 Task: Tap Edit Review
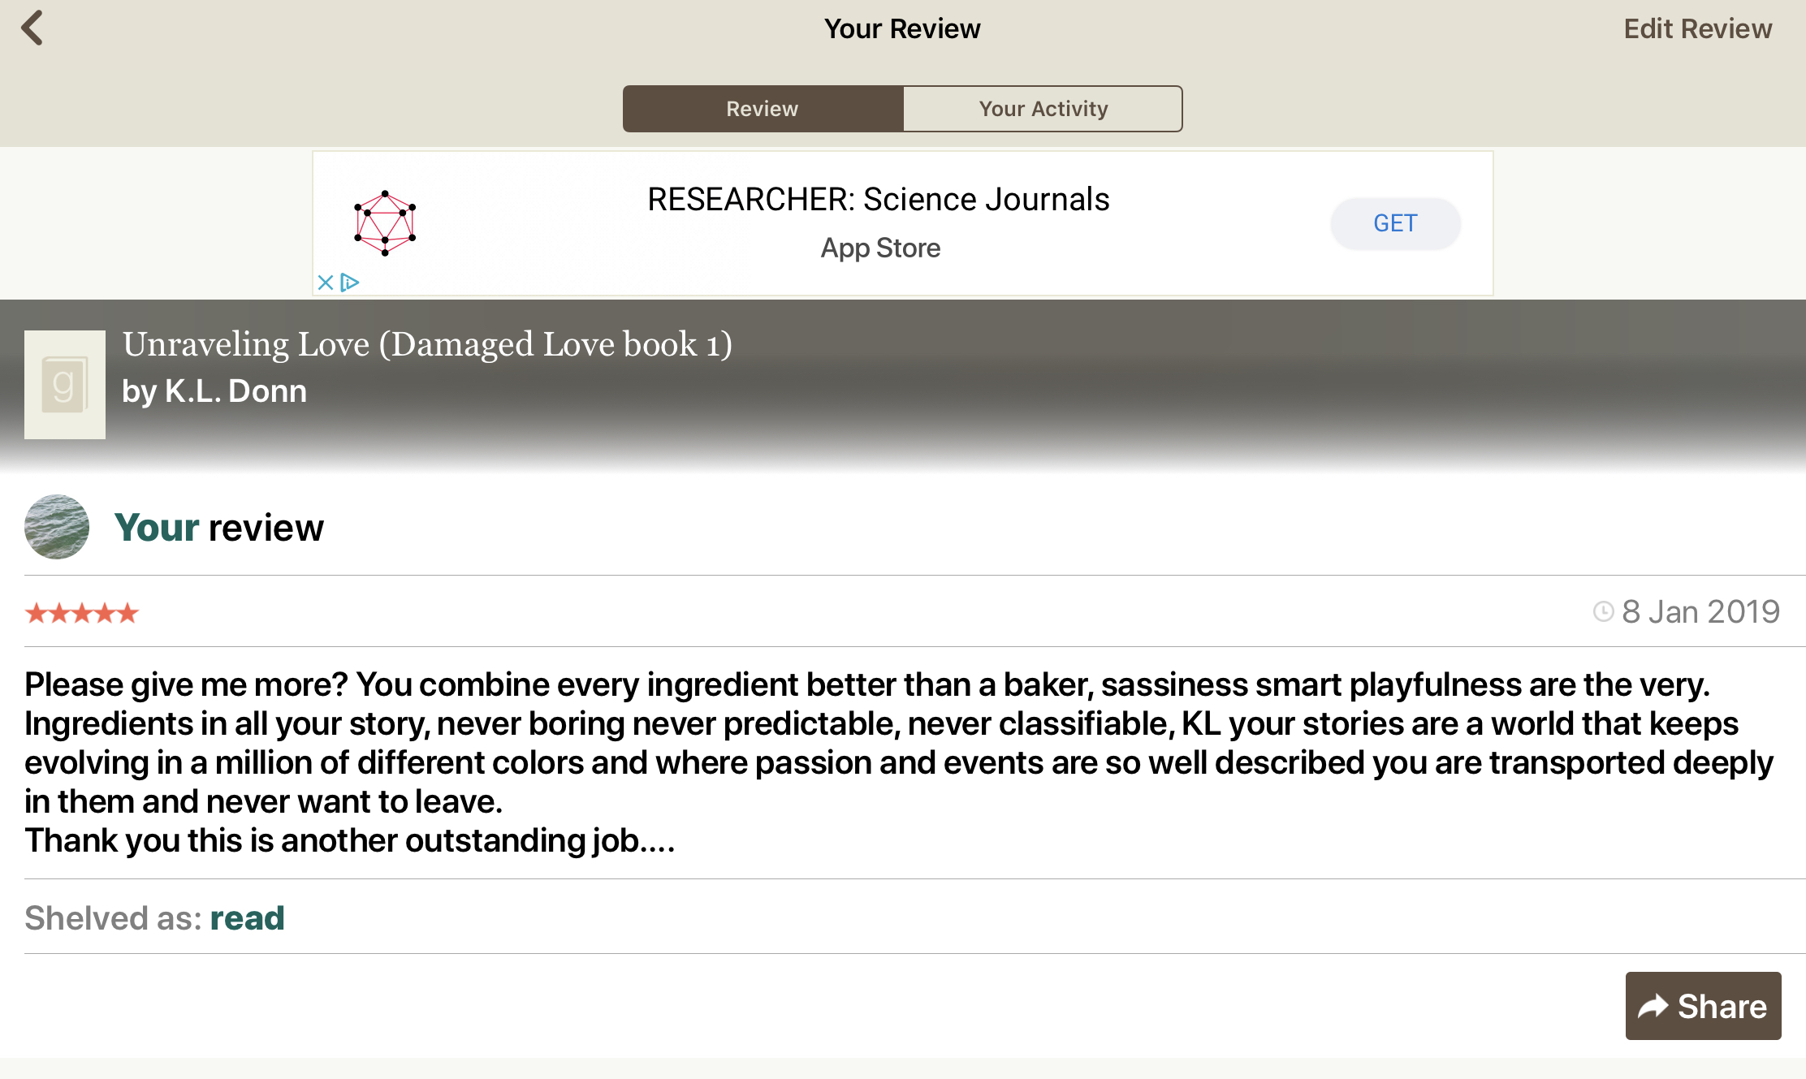pos(1697,29)
